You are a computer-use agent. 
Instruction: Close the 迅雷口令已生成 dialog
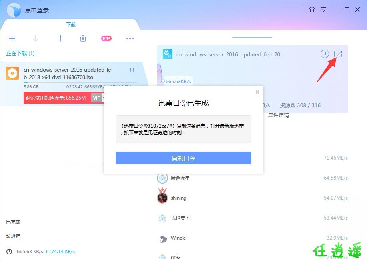[257, 92]
